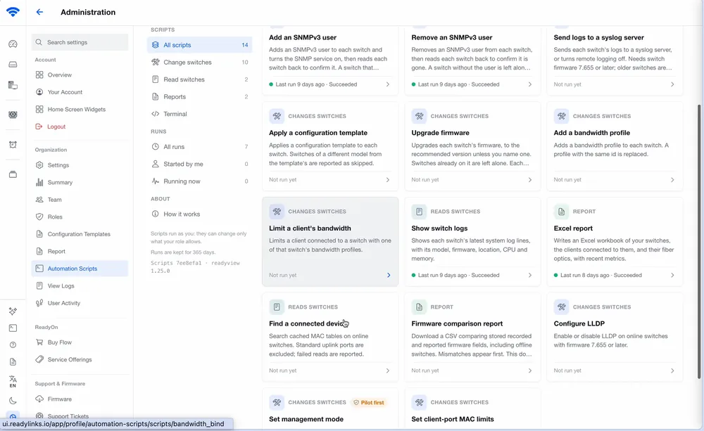Select Automation Scripts in sidebar
Image resolution: width=704 pixels, height=431 pixels.
coord(80,269)
